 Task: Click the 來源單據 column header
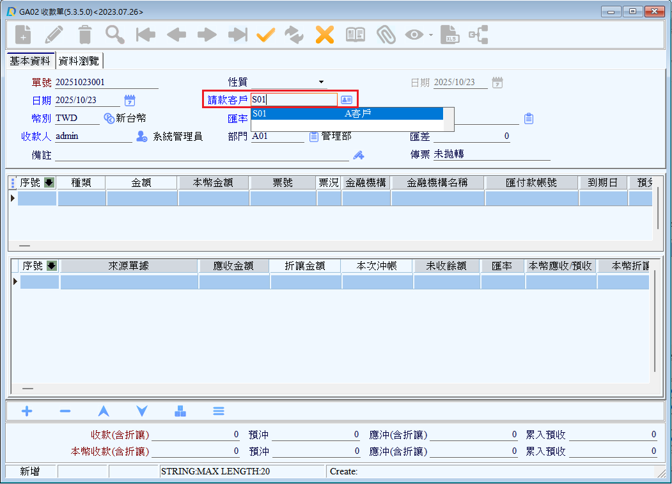[129, 266]
